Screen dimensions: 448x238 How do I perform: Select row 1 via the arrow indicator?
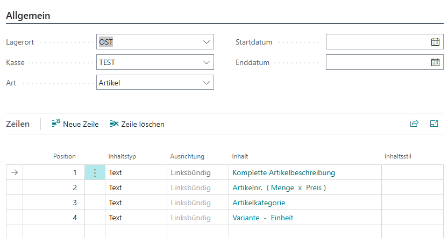tap(15, 172)
